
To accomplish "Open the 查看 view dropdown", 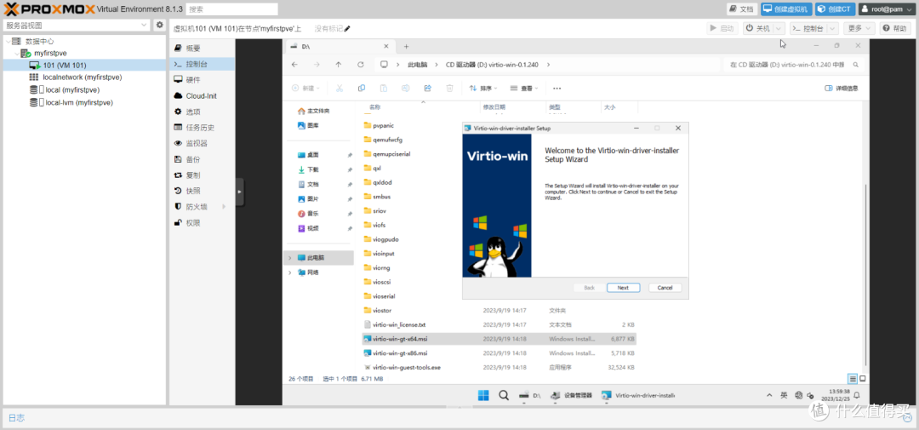I will (x=524, y=88).
